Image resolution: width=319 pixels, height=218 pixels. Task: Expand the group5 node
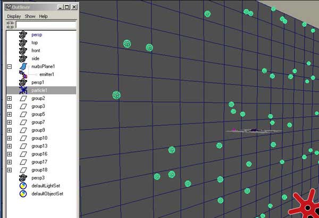coord(10,114)
